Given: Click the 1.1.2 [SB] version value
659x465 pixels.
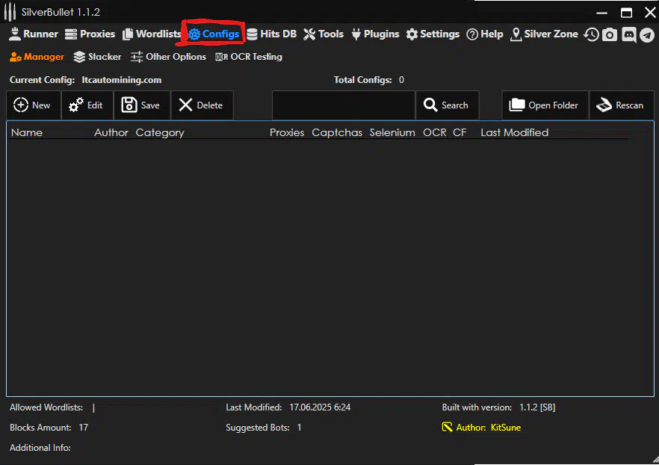Looking at the screenshot, I should (x=537, y=407).
